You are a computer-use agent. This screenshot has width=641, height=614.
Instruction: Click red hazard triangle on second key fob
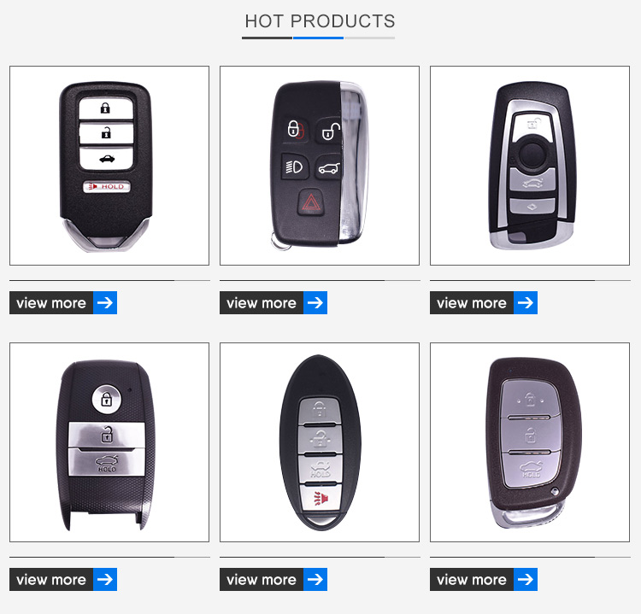(x=311, y=202)
